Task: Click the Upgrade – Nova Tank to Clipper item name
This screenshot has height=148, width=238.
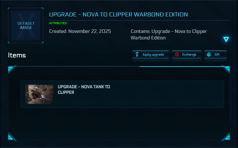Action: [x=84, y=89]
